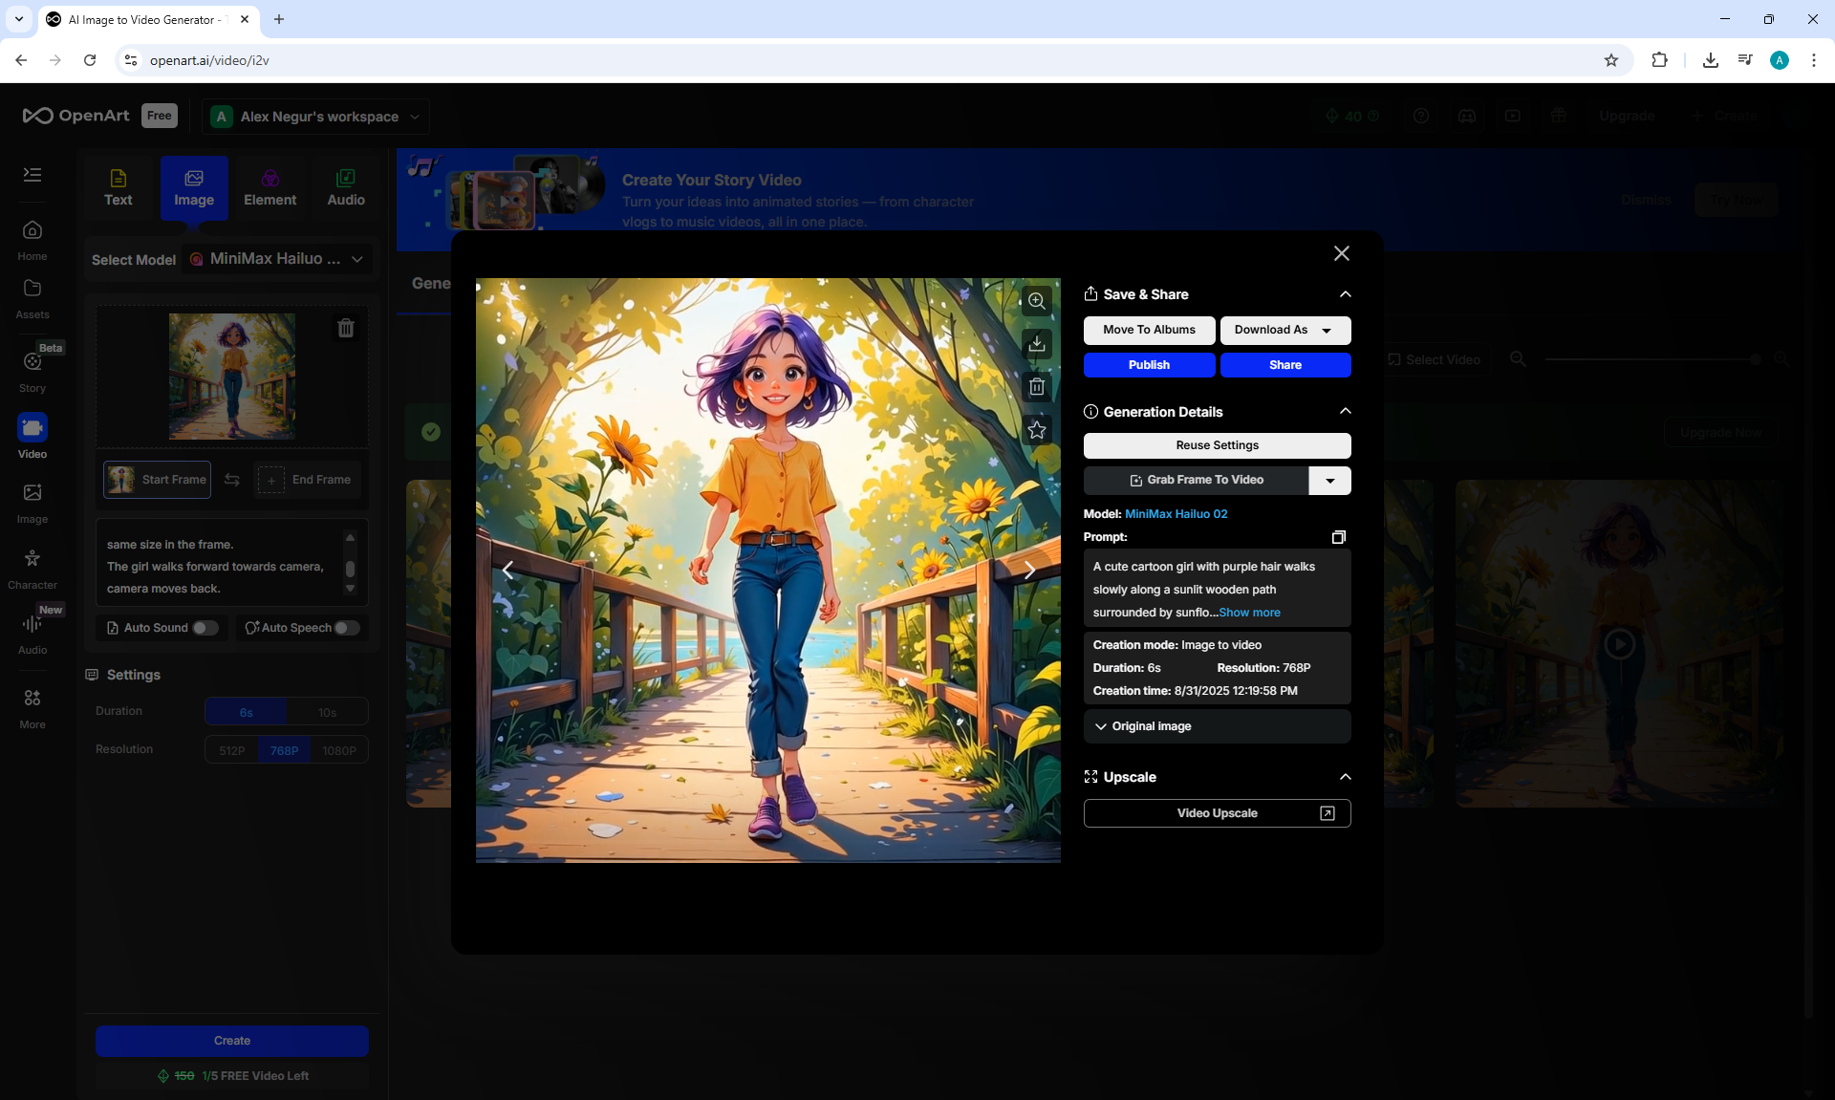This screenshot has width=1835, height=1100.
Task: Click the prompt text scrollbar
Action: click(350, 568)
